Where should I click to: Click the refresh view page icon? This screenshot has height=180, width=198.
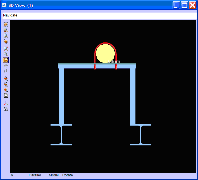6,95
